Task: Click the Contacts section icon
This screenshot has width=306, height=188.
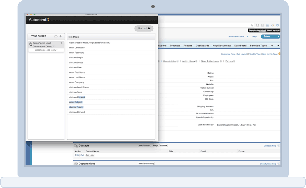Action: tap(76, 145)
